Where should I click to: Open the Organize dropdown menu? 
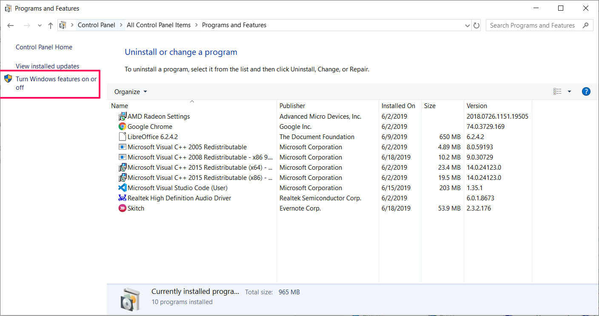point(131,92)
